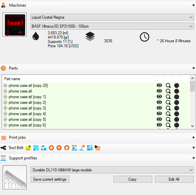This screenshot has width=196, height=195.
Task: Expand tree node phone case.stl [copy 3]
Action: click(x=5, y=108)
